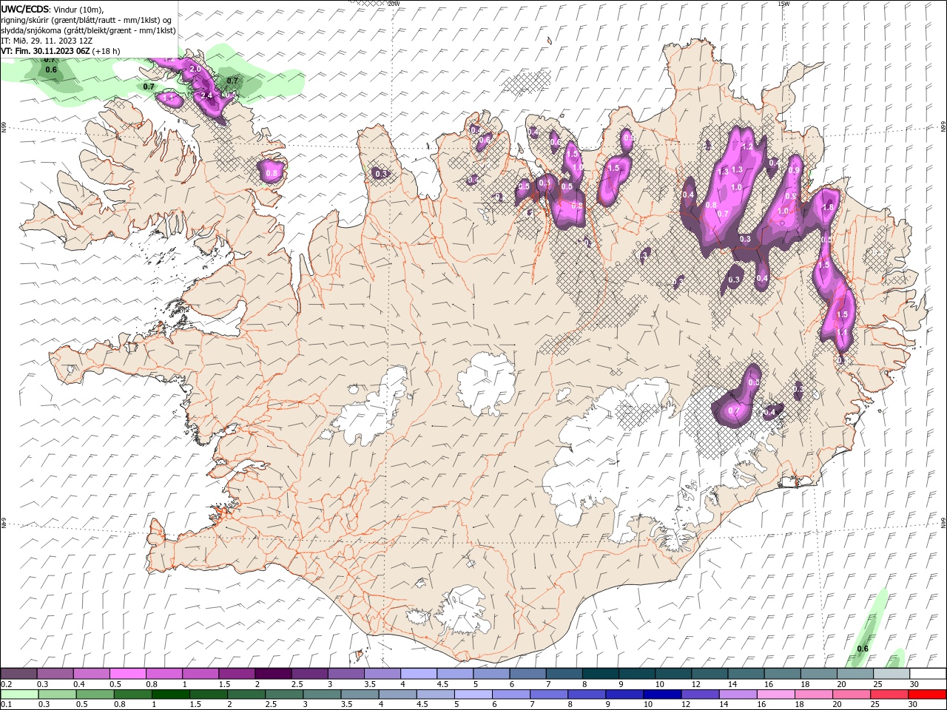The height and width of the screenshot is (710, 947).
Task: Click the "16" label under the upper legend row
Action: [769, 684]
